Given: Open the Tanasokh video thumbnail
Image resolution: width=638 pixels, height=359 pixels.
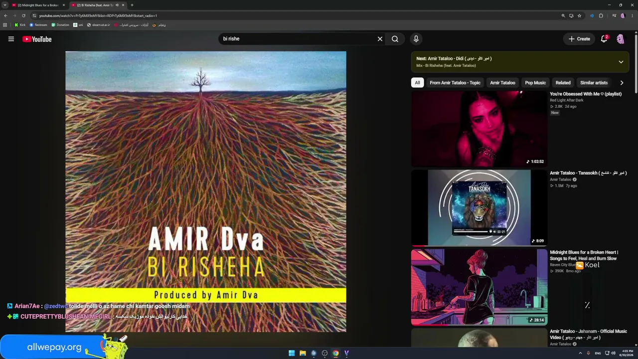Looking at the screenshot, I should [479, 208].
